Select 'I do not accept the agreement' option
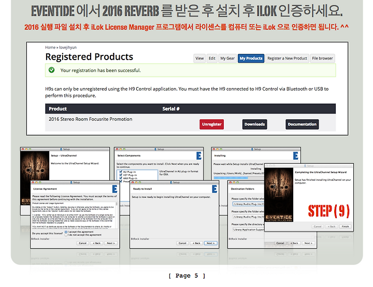 click(66, 235)
